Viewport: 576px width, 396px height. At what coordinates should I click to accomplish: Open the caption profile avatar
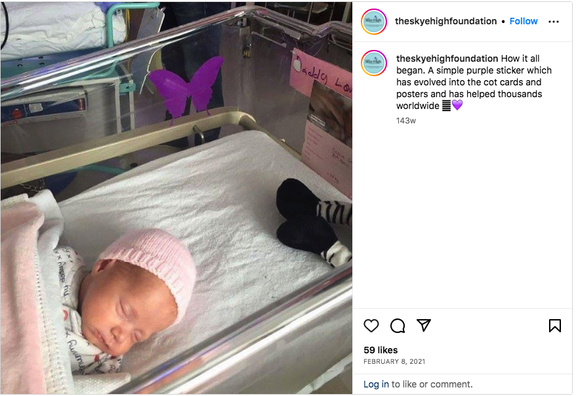pos(374,63)
